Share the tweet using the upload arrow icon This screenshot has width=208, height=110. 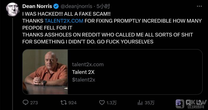pos(200,103)
